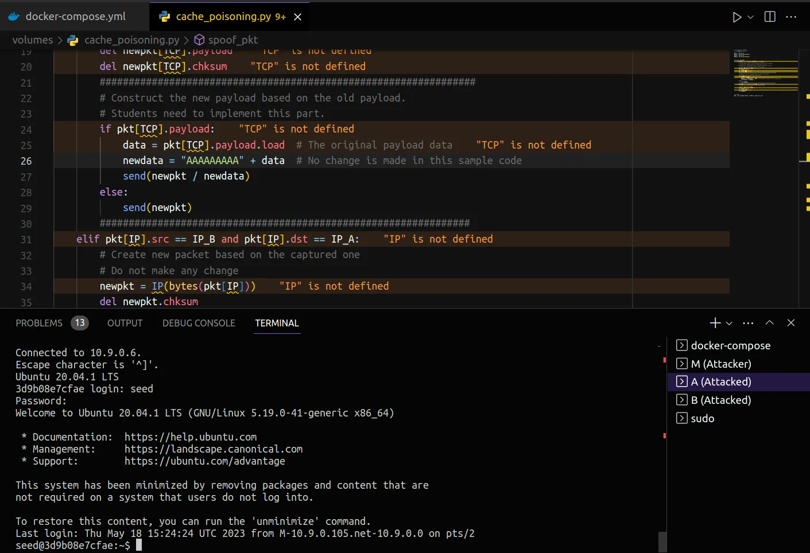810x553 pixels.
Task: Switch to the M (Attacker) terminal
Action: pos(720,364)
